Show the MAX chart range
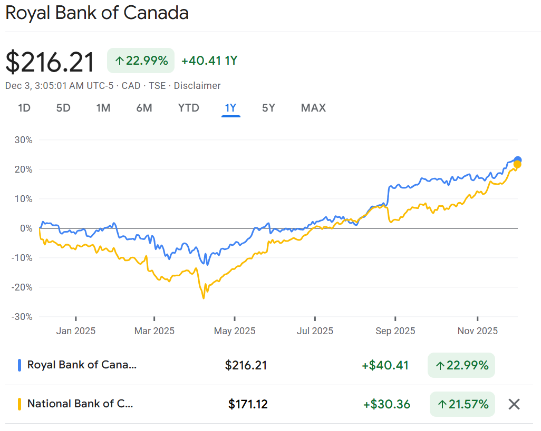This screenshot has height=431, width=541. pos(313,108)
